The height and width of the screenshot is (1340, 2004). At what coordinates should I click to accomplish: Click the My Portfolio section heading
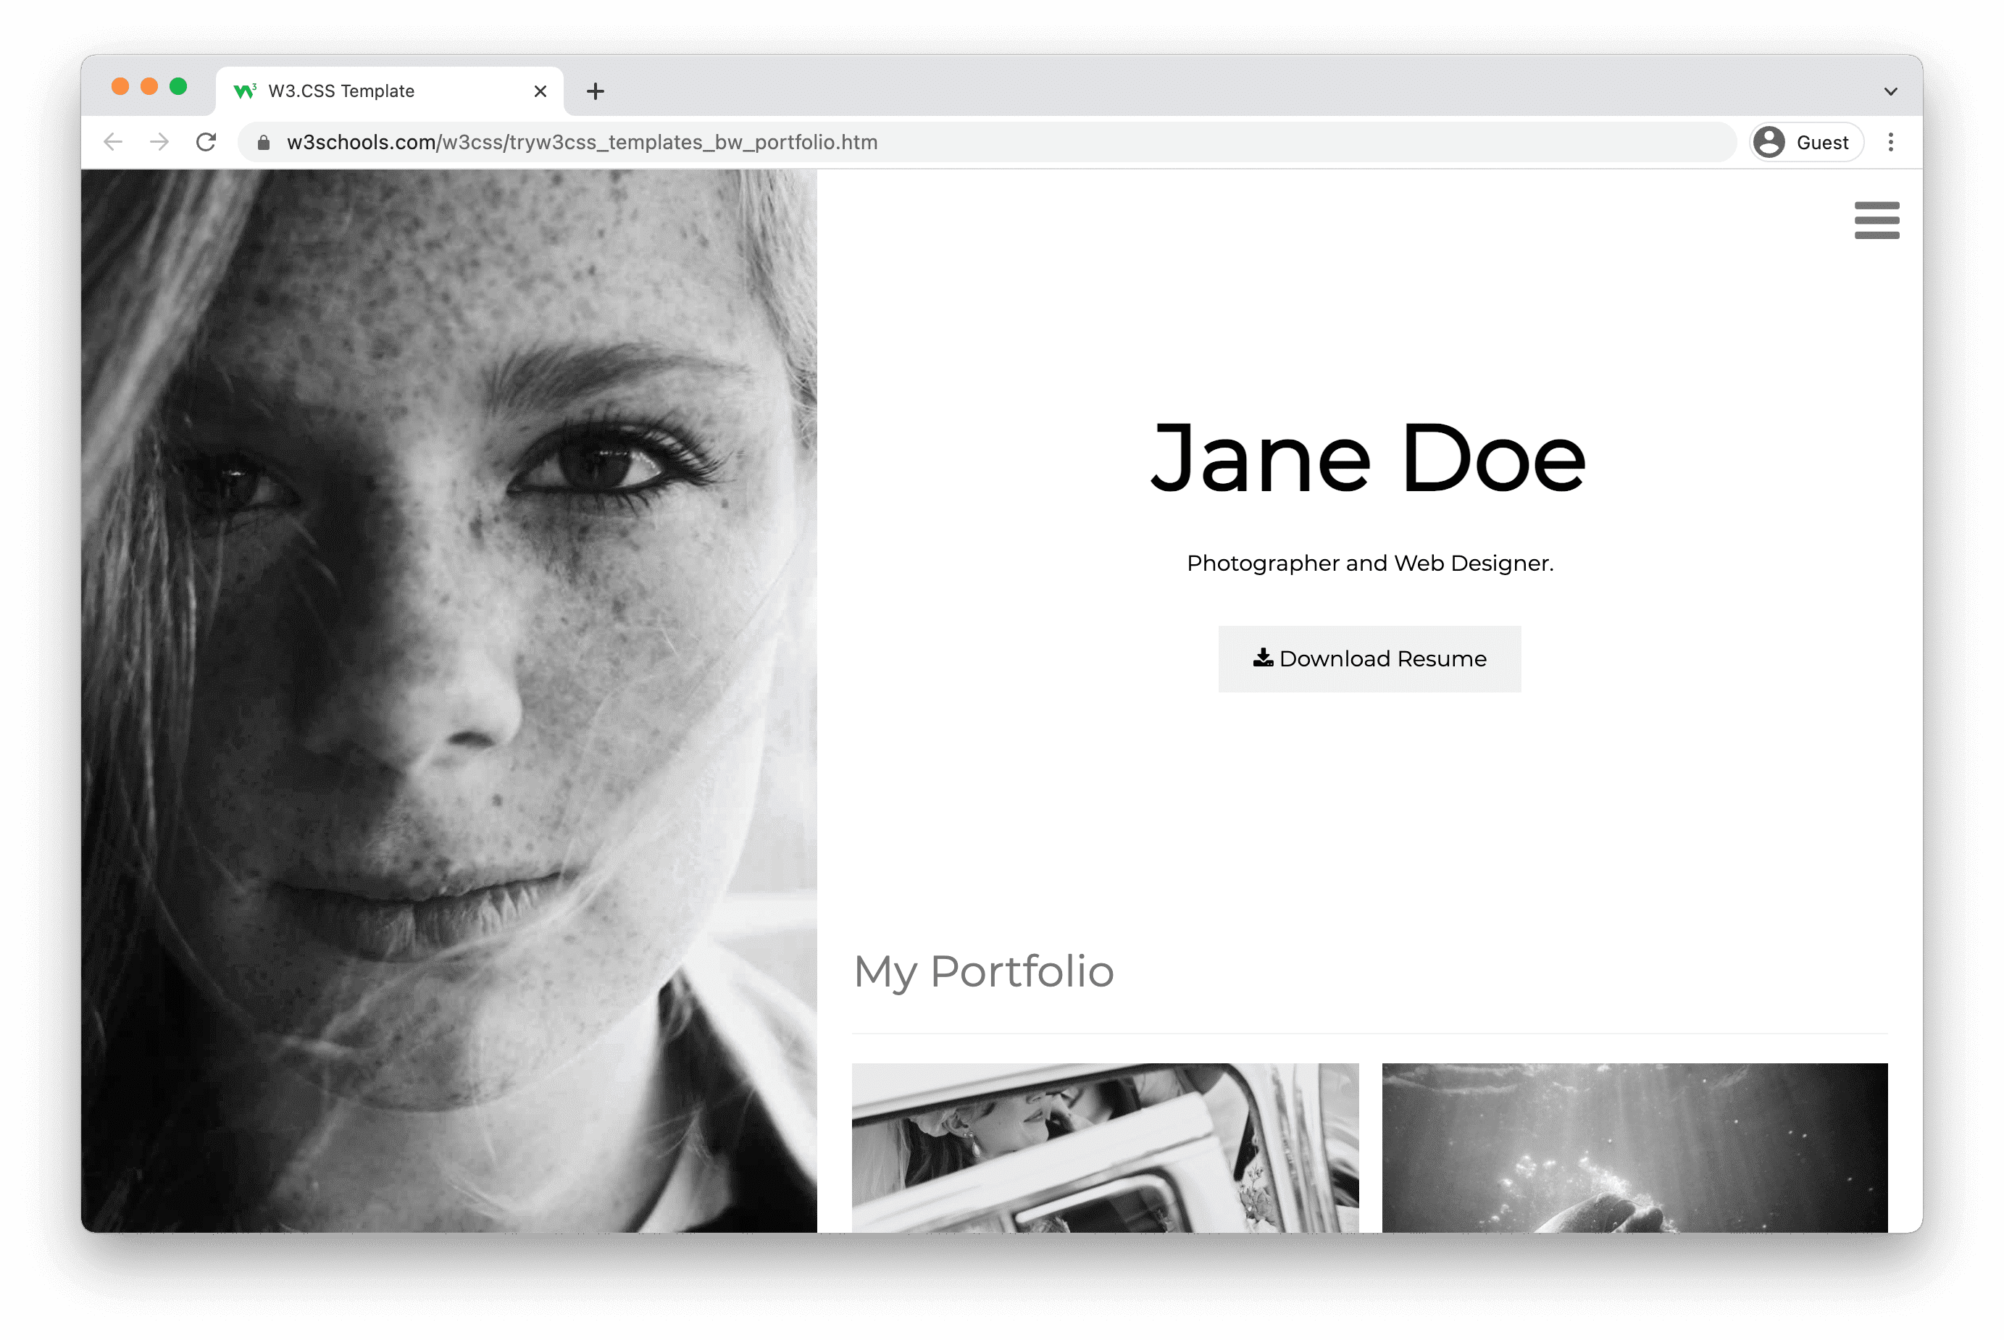tap(981, 969)
